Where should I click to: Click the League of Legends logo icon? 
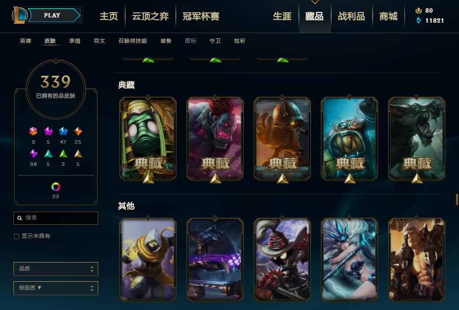click(x=20, y=15)
